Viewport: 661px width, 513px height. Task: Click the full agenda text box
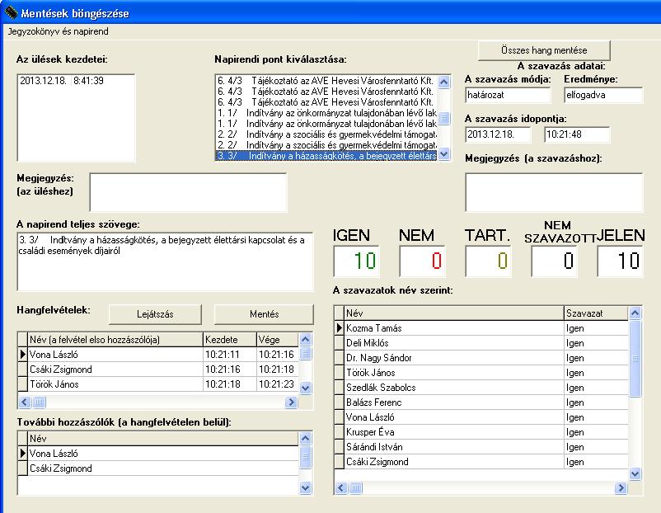[165, 261]
